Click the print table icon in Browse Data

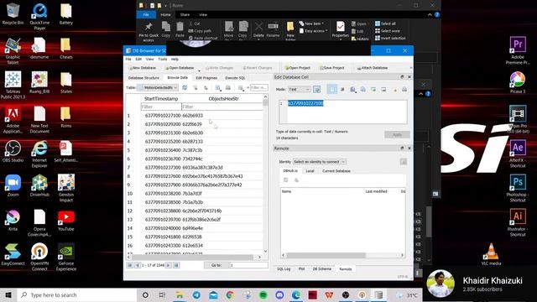[x=228, y=88]
